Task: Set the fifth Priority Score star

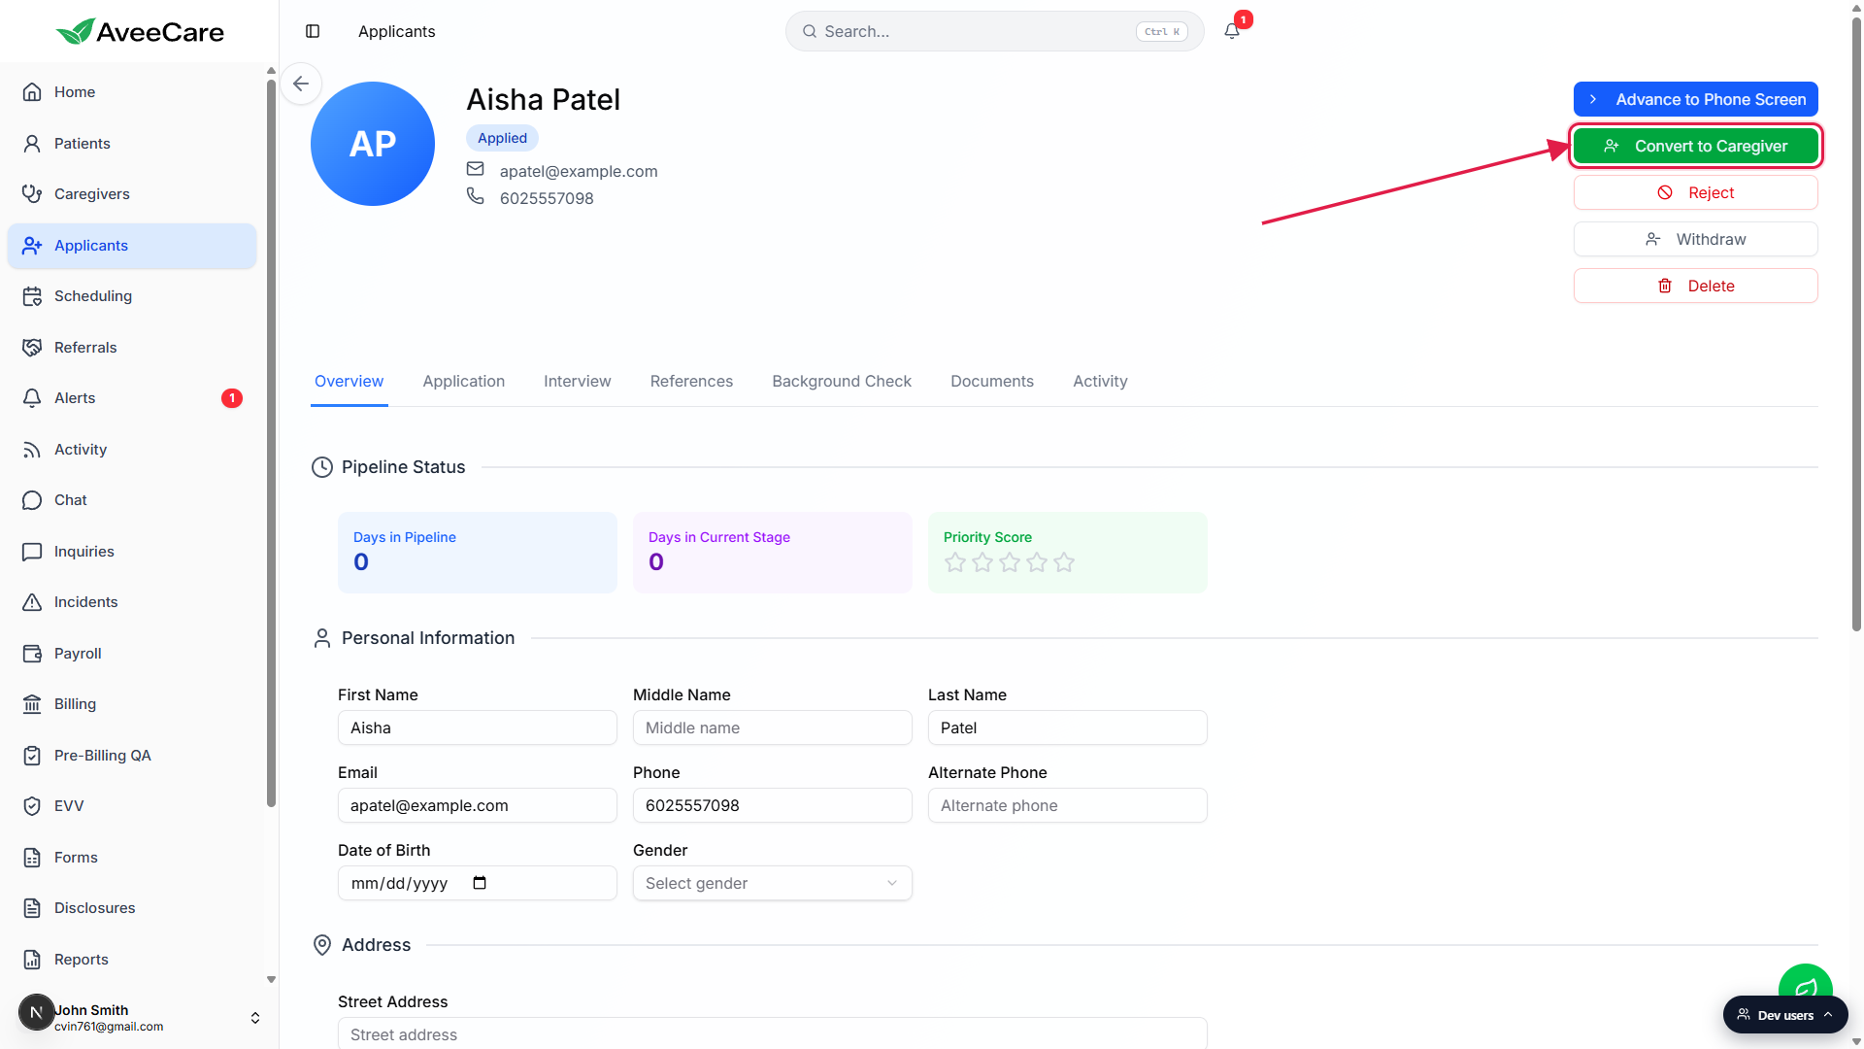Action: [x=1064, y=562]
